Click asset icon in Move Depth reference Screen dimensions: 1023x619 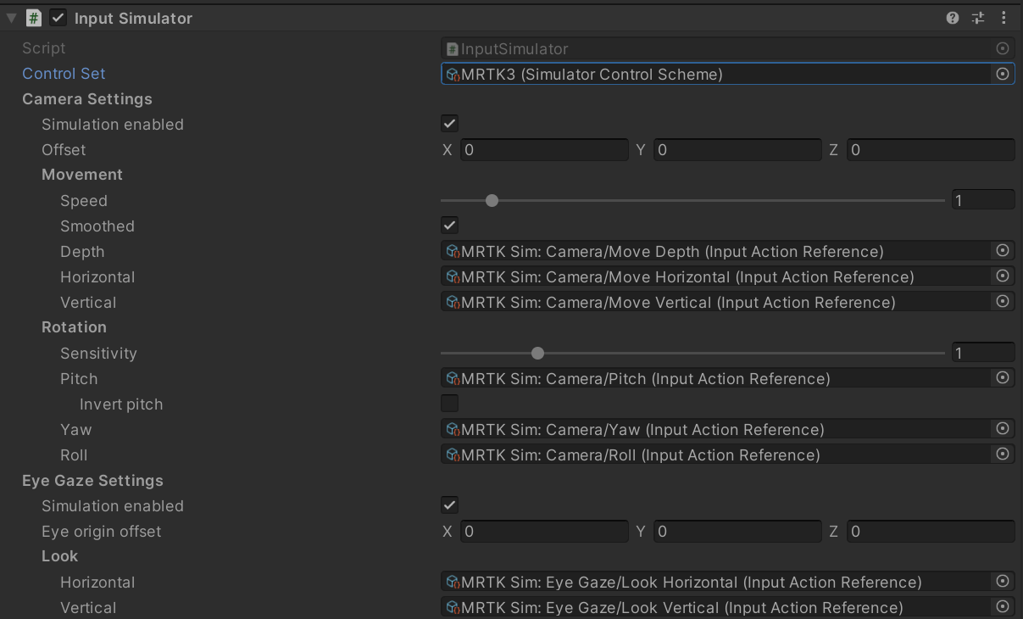point(453,252)
